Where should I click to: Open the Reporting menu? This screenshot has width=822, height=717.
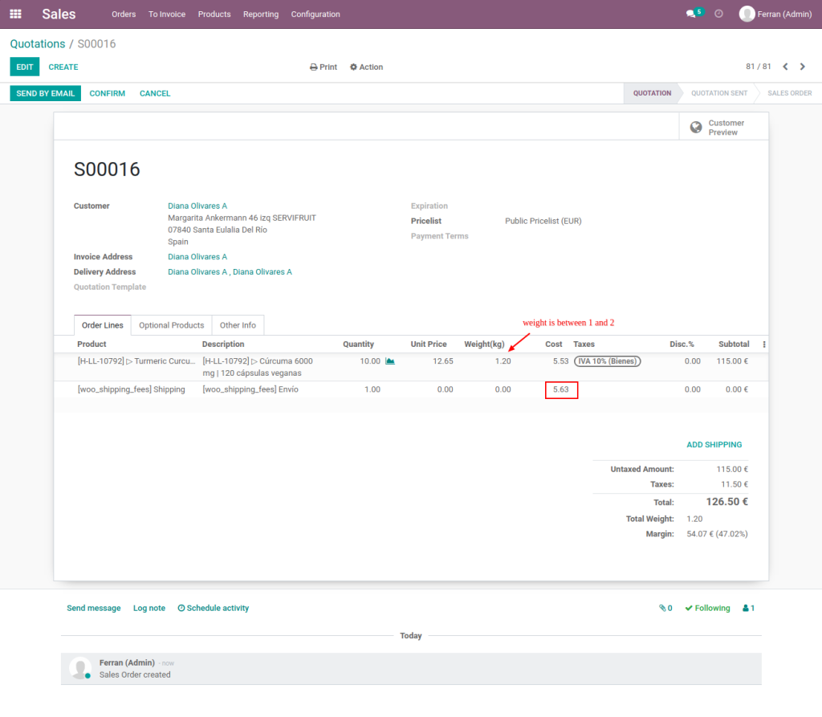(x=261, y=14)
